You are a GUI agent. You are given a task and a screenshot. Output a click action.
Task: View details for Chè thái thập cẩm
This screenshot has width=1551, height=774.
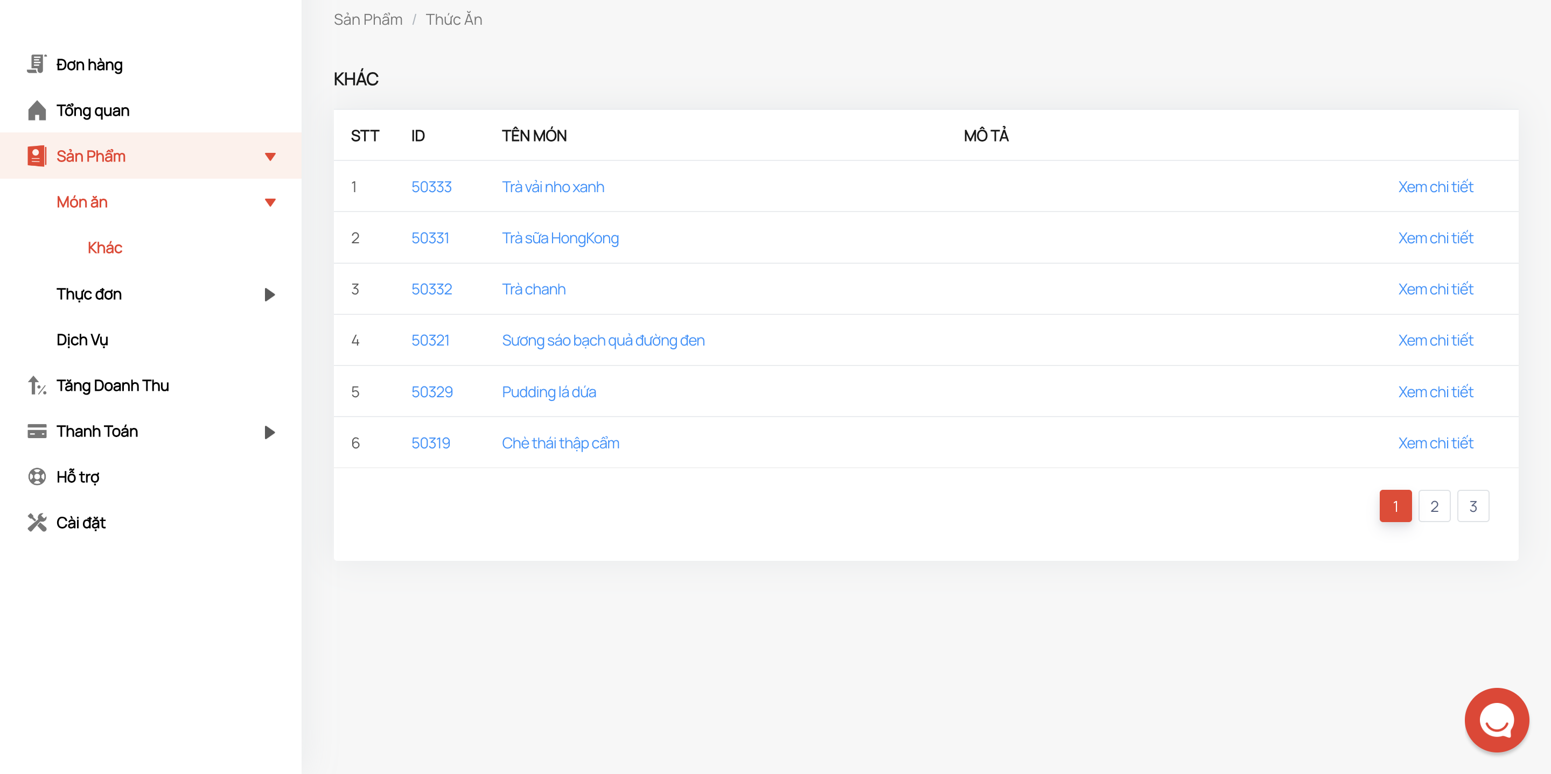pos(1435,443)
